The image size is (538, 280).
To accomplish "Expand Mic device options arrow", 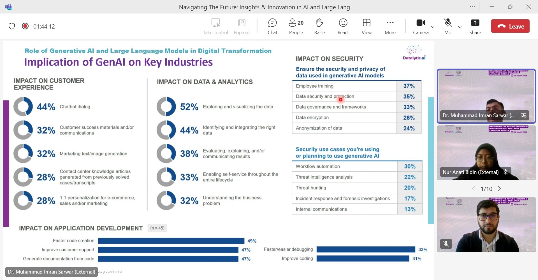I will tap(460, 27).
